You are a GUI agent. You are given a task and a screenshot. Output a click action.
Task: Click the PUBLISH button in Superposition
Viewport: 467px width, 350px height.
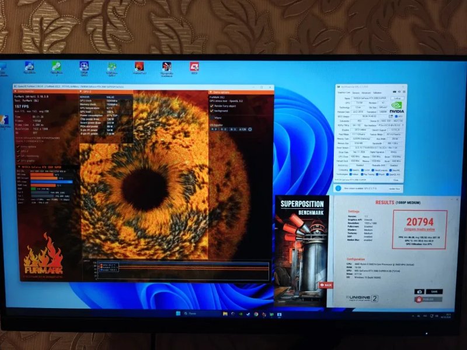click(x=428, y=299)
